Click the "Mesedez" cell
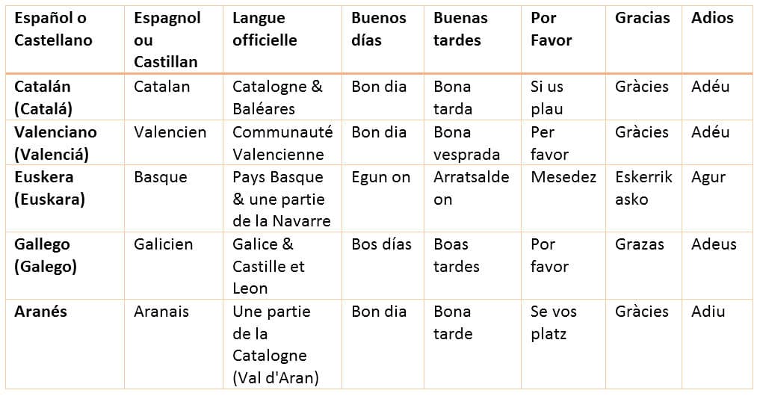This screenshot has height=396, width=760. tap(563, 177)
